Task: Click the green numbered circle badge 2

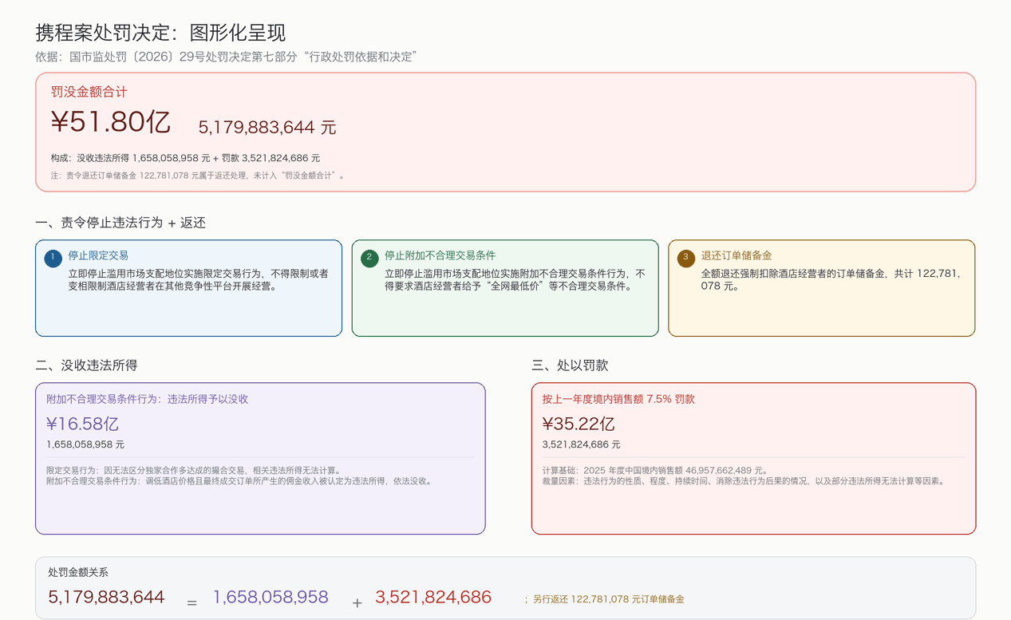Action: [x=369, y=259]
